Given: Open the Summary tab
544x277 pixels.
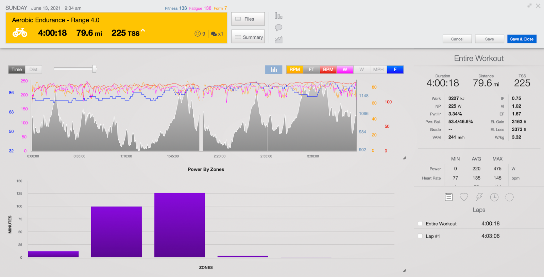Looking at the screenshot, I should tap(248, 37).
